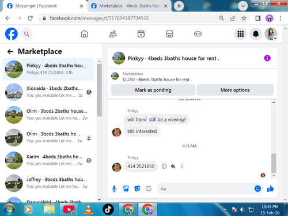Screen dimensions: 288x216
Task: Click the facebook.com address bar URL
Action: [99, 18]
